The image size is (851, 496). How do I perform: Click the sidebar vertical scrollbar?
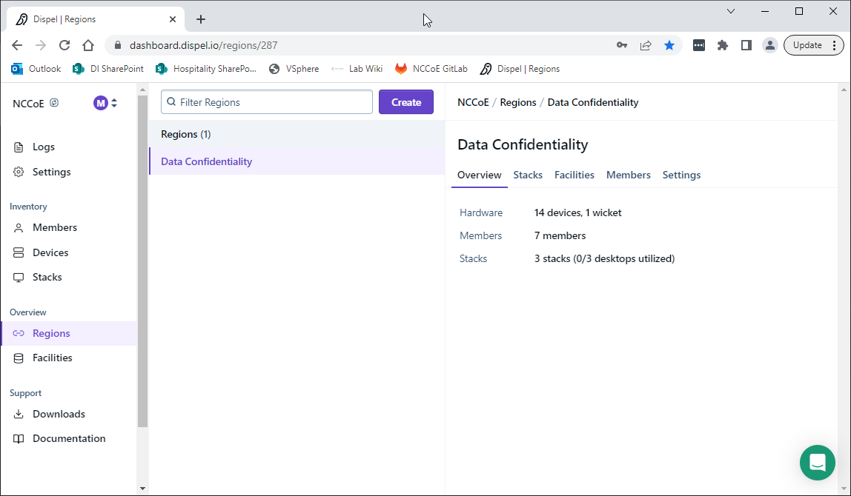(x=142, y=259)
